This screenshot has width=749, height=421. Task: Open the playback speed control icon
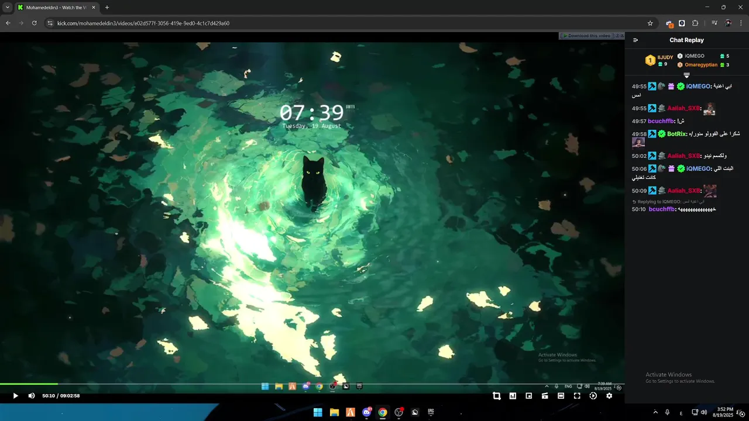pyautogui.click(x=593, y=396)
